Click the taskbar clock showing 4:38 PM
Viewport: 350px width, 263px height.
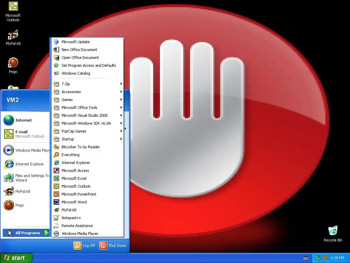337,258
